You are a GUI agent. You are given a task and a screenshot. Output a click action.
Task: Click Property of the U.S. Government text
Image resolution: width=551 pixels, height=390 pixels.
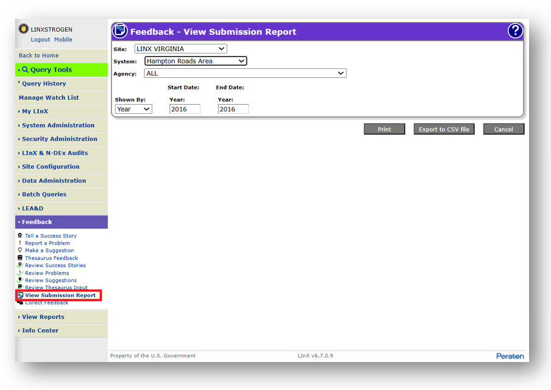point(153,355)
